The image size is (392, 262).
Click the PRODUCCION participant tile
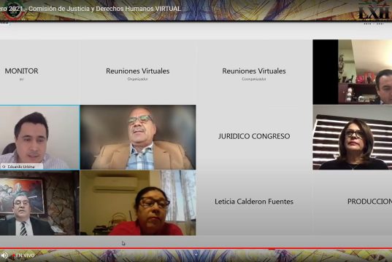tap(353, 203)
